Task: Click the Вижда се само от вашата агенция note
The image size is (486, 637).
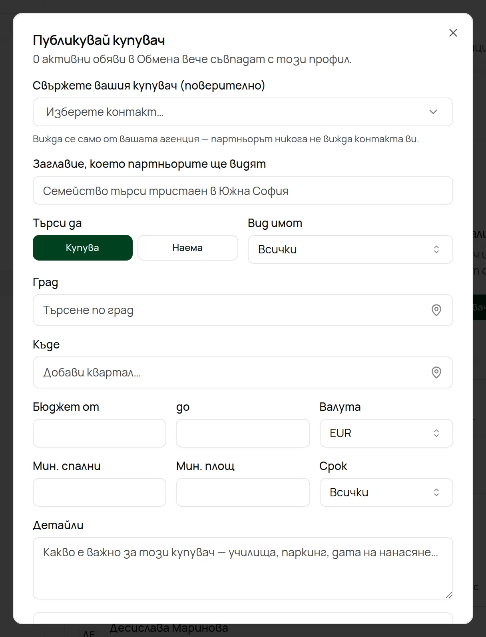Action: click(226, 139)
